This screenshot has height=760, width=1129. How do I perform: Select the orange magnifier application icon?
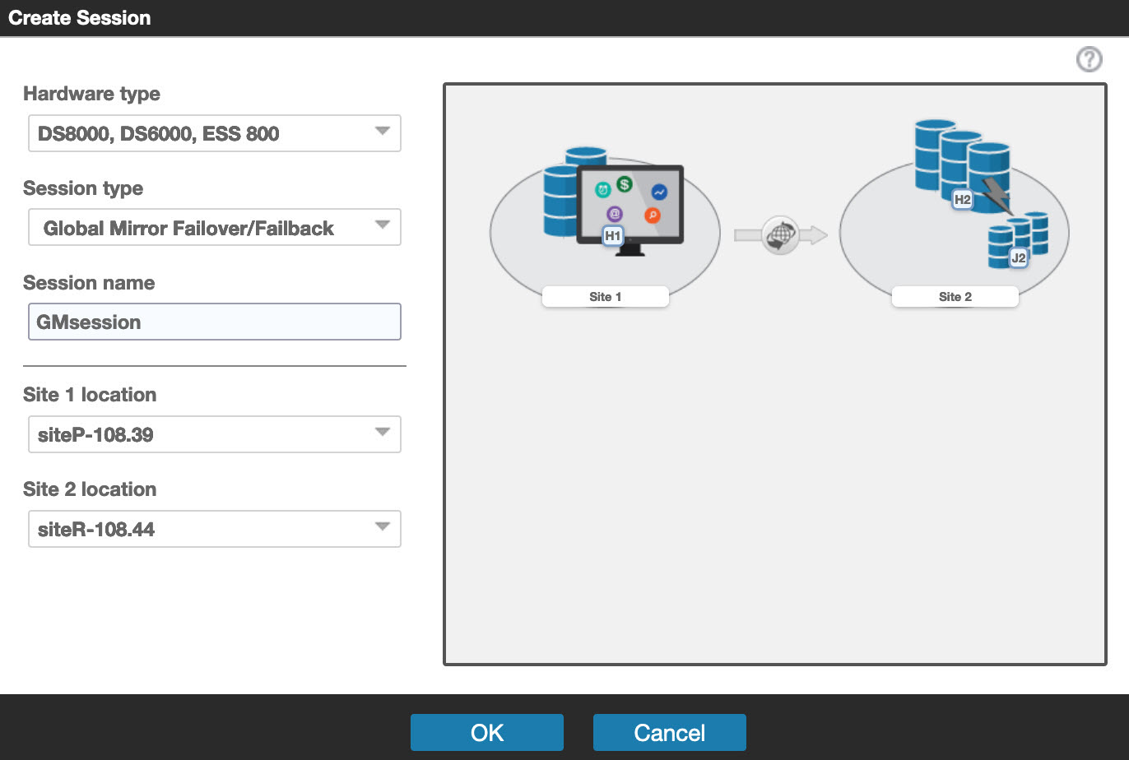click(x=653, y=215)
